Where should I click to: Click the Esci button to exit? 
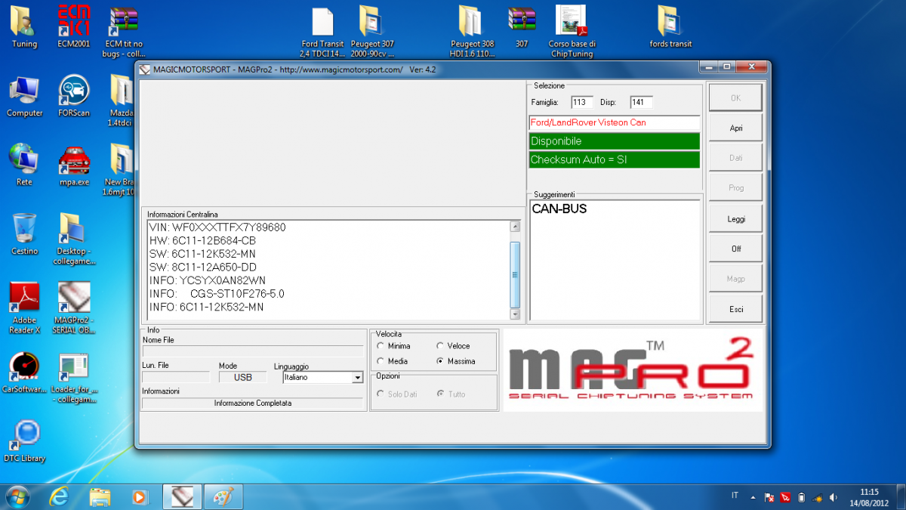click(x=735, y=310)
